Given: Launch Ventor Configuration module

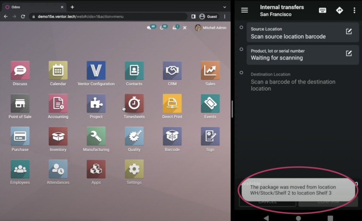Looking at the screenshot, I should (x=96, y=71).
